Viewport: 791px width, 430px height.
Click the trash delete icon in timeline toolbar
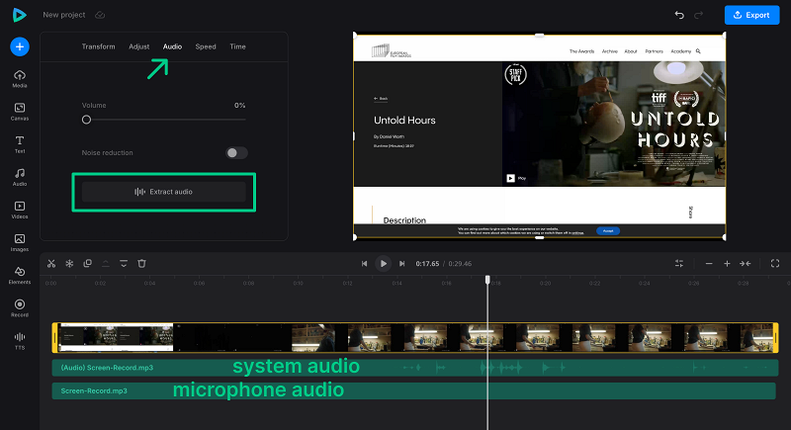point(141,263)
